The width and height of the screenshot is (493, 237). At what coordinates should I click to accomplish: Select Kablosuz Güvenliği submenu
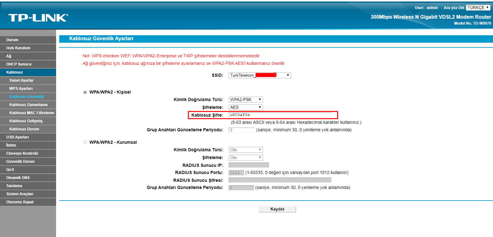(x=28, y=97)
